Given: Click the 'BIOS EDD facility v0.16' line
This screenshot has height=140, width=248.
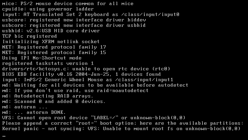Looking at the screenshot, I should (x=82, y=74).
